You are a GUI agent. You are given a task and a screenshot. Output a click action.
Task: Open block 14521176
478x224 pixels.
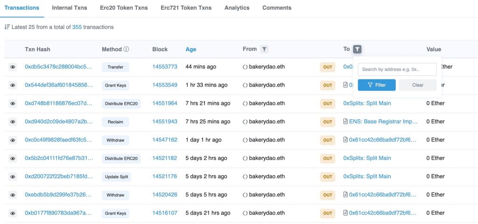pos(165,176)
